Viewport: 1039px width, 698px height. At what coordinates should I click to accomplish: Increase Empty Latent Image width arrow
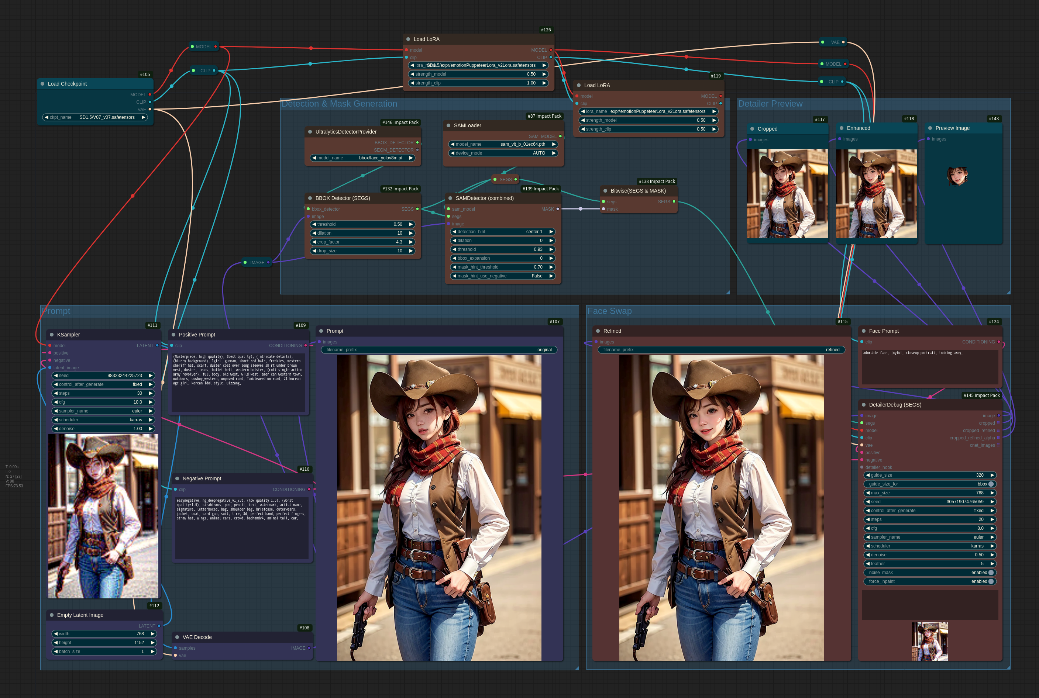click(152, 633)
